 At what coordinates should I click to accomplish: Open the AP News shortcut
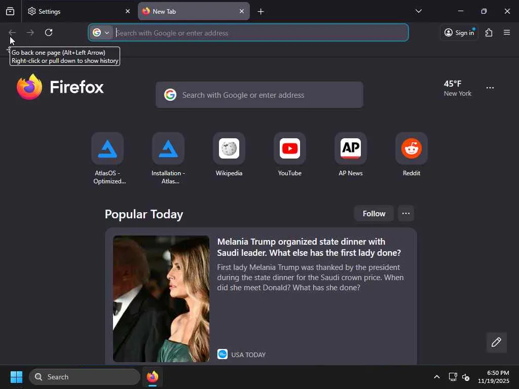tap(351, 155)
